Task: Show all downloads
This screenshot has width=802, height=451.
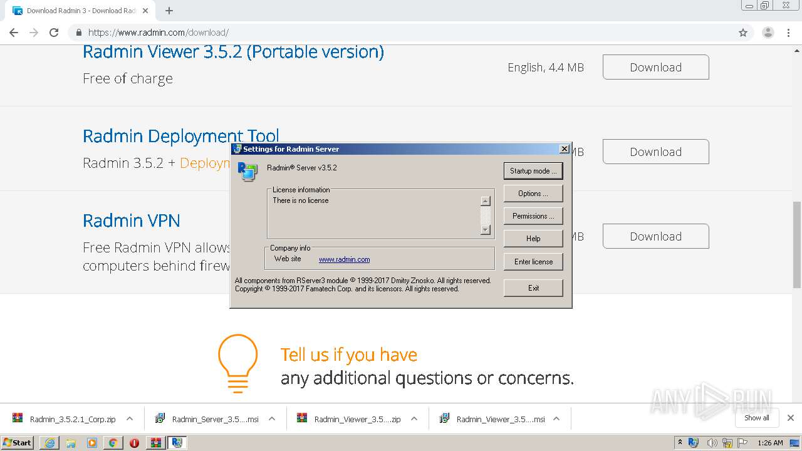Action: coord(757,418)
